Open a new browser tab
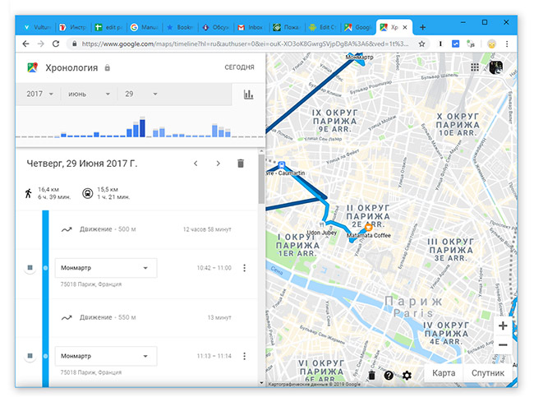The width and height of the screenshot is (534, 397). [422, 27]
